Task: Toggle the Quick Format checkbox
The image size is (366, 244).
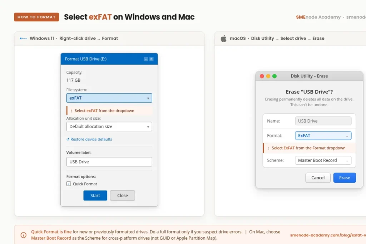Action: [69, 184]
